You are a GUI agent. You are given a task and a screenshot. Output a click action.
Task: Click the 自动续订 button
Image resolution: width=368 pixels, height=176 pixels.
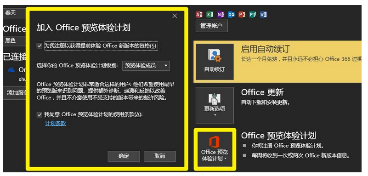(215, 62)
